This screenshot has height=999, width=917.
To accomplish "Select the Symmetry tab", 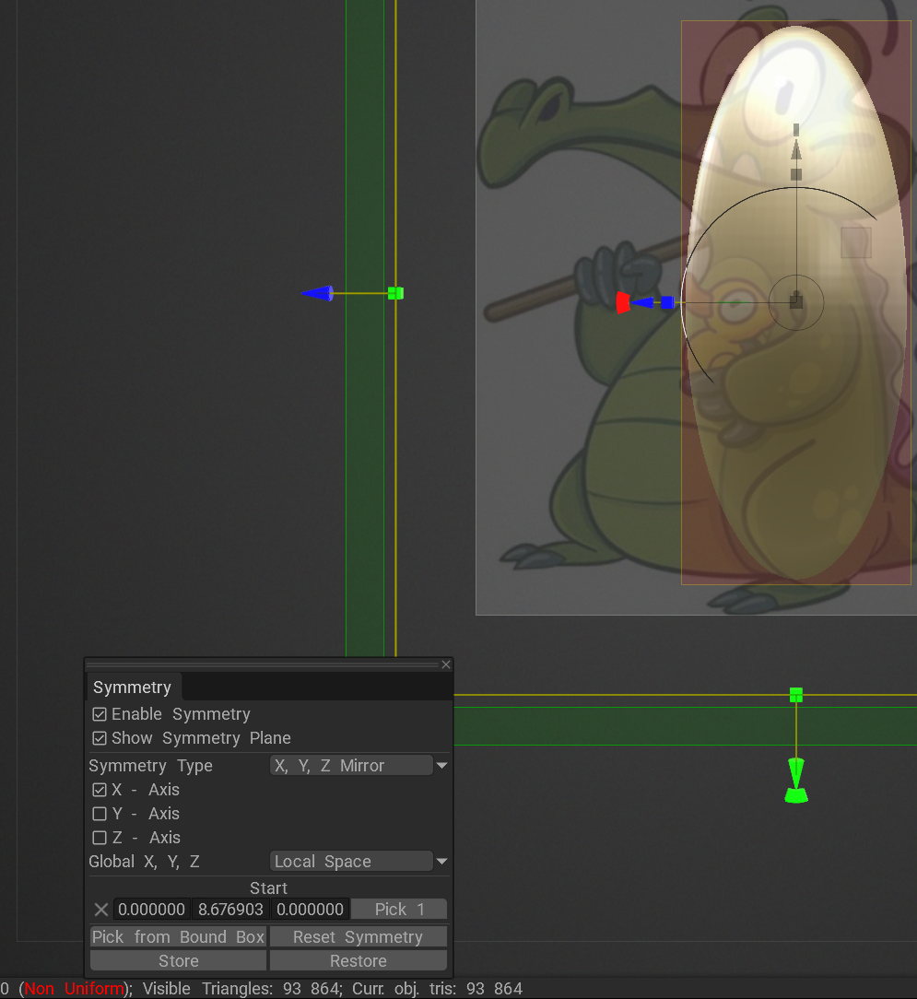I will pos(133,688).
